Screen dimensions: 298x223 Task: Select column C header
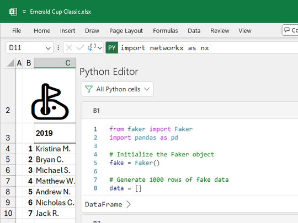pos(55,63)
